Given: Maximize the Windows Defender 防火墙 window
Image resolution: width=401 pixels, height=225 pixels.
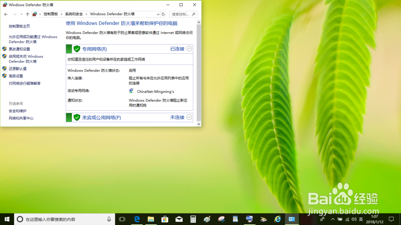Looking at the screenshot, I should 181,4.
